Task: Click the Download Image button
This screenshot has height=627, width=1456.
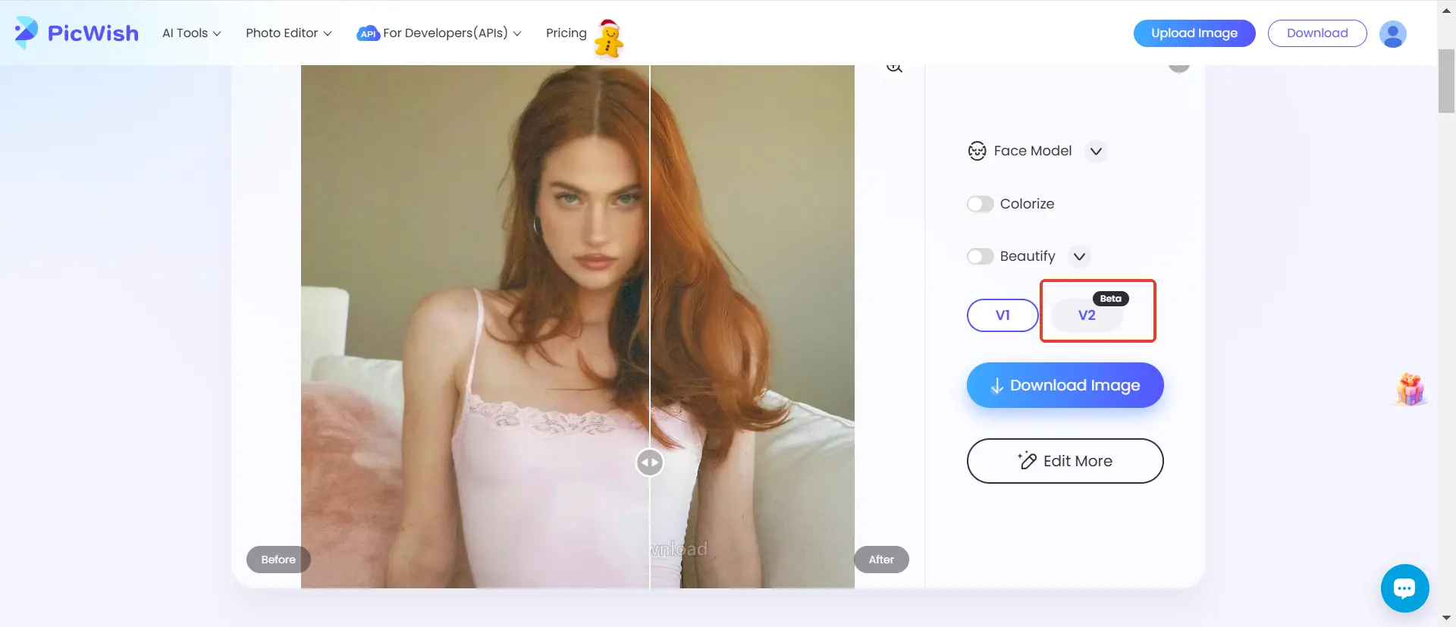Action: (x=1065, y=385)
